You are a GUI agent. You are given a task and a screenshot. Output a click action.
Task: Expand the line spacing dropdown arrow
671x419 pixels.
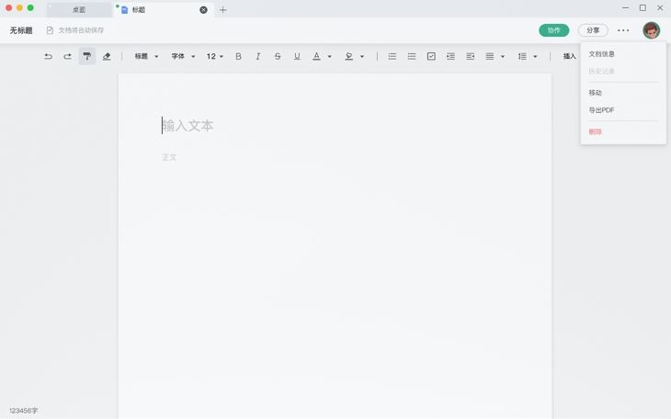pos(535,56)
